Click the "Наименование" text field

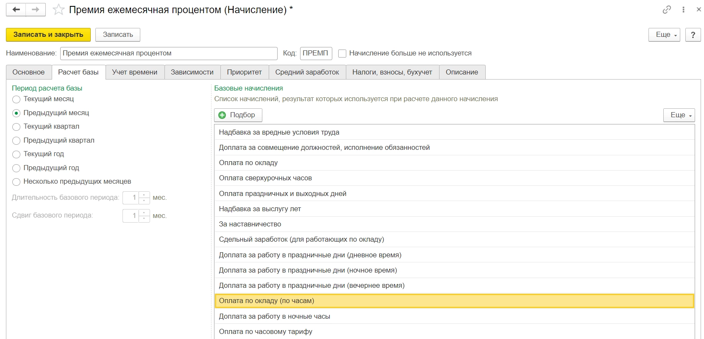(169, 53)
